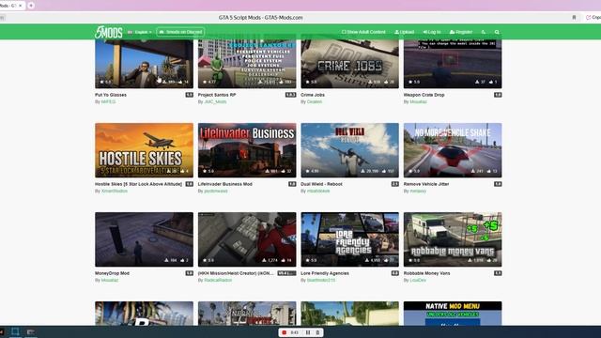
Task: Open the author link under Crime Jobs
Action: click(315, 102)
